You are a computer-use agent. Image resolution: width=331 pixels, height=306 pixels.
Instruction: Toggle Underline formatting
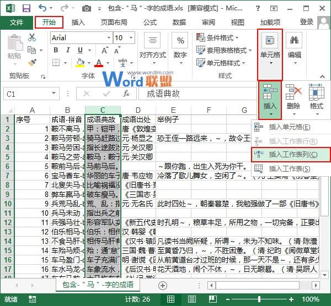pyautogui.click(x=80, y=50)
